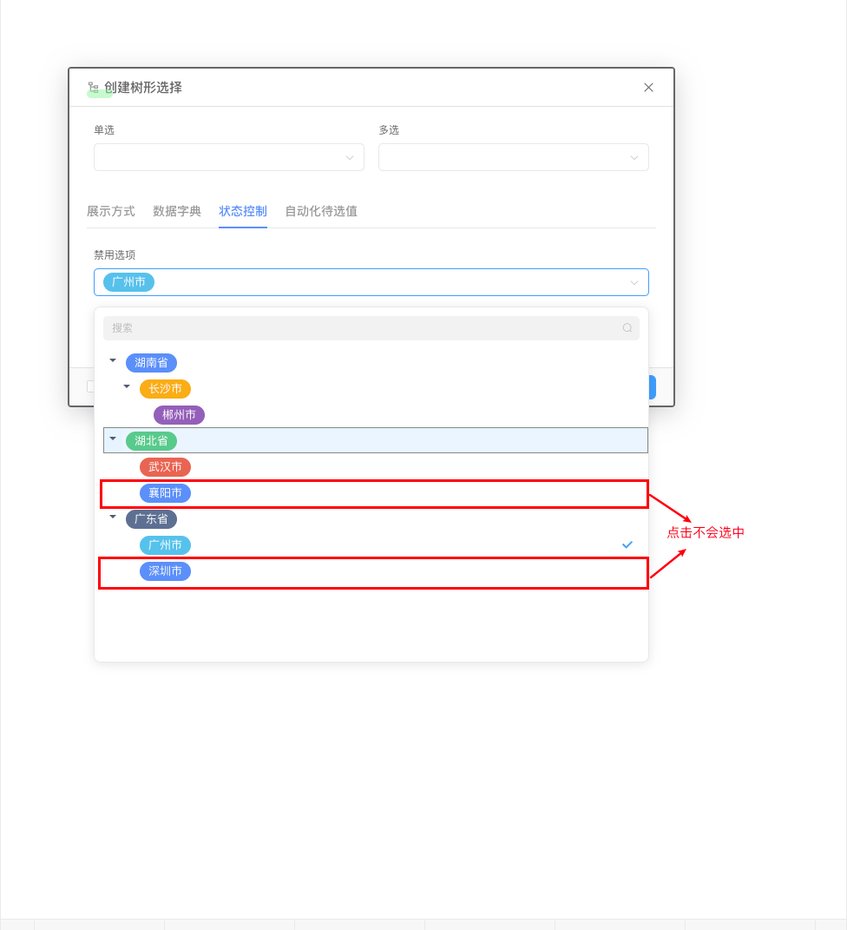Viewport: 847px width, 930px height.
Task: Click the 广州市 tag in the 禁用选项 field
Action: [x=127, y=281]
